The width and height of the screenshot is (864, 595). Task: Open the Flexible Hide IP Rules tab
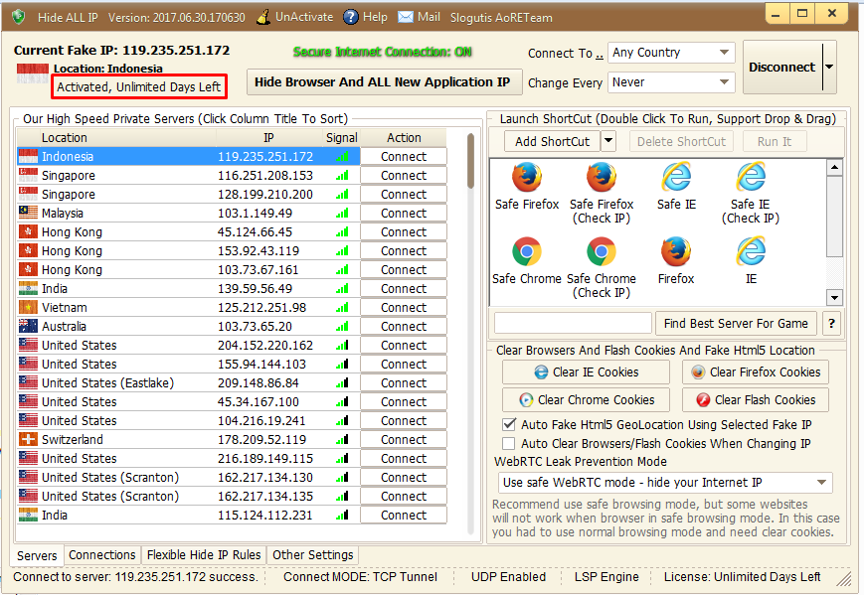[204, 555]
